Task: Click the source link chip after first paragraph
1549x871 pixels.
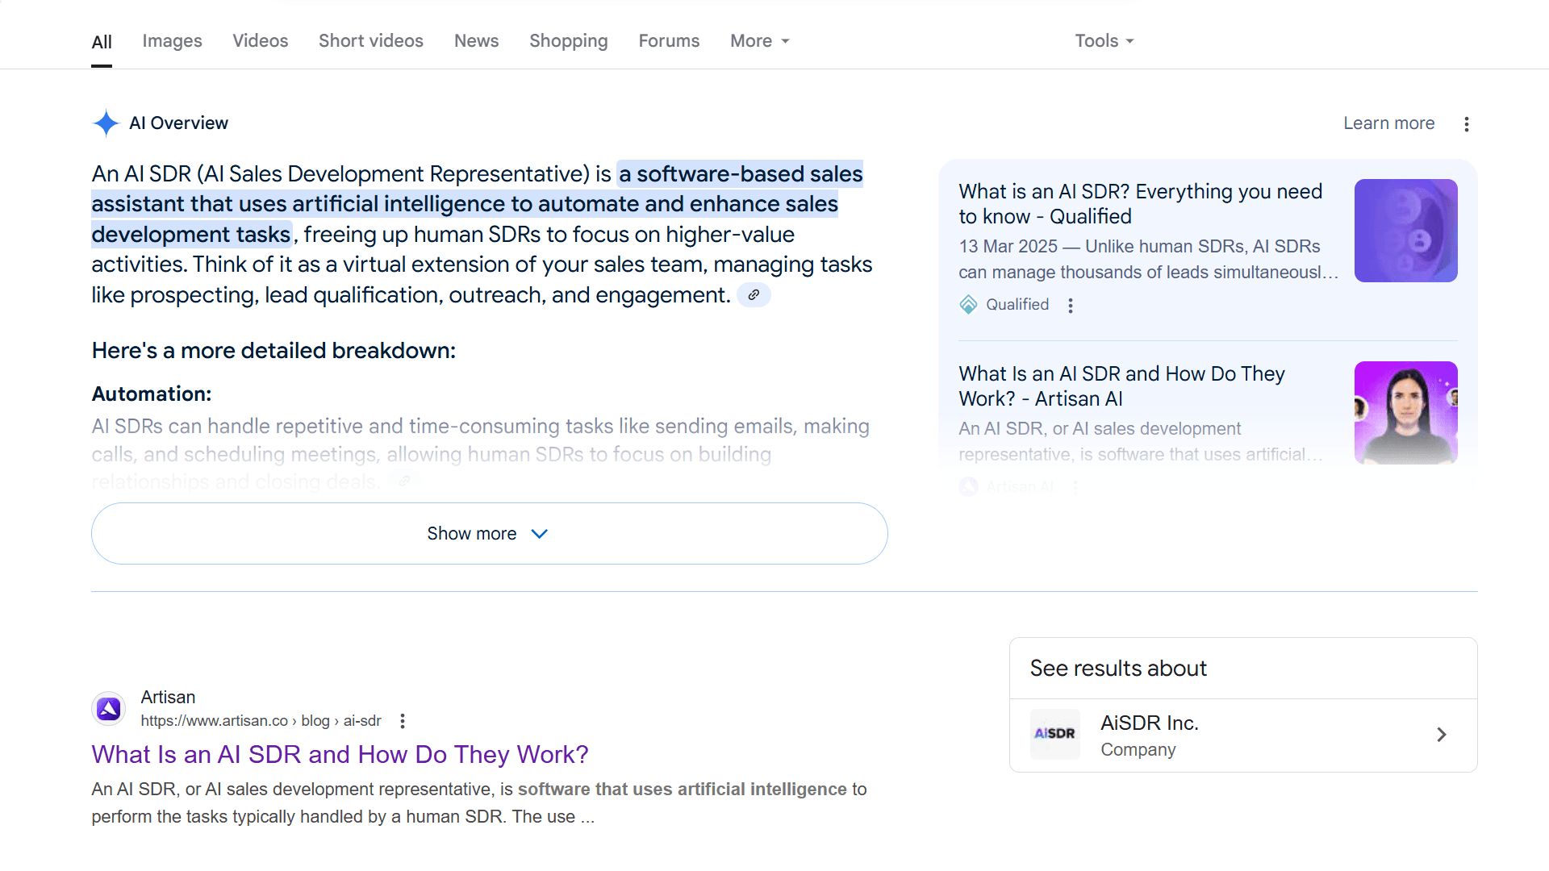Action: coord(754,295)
